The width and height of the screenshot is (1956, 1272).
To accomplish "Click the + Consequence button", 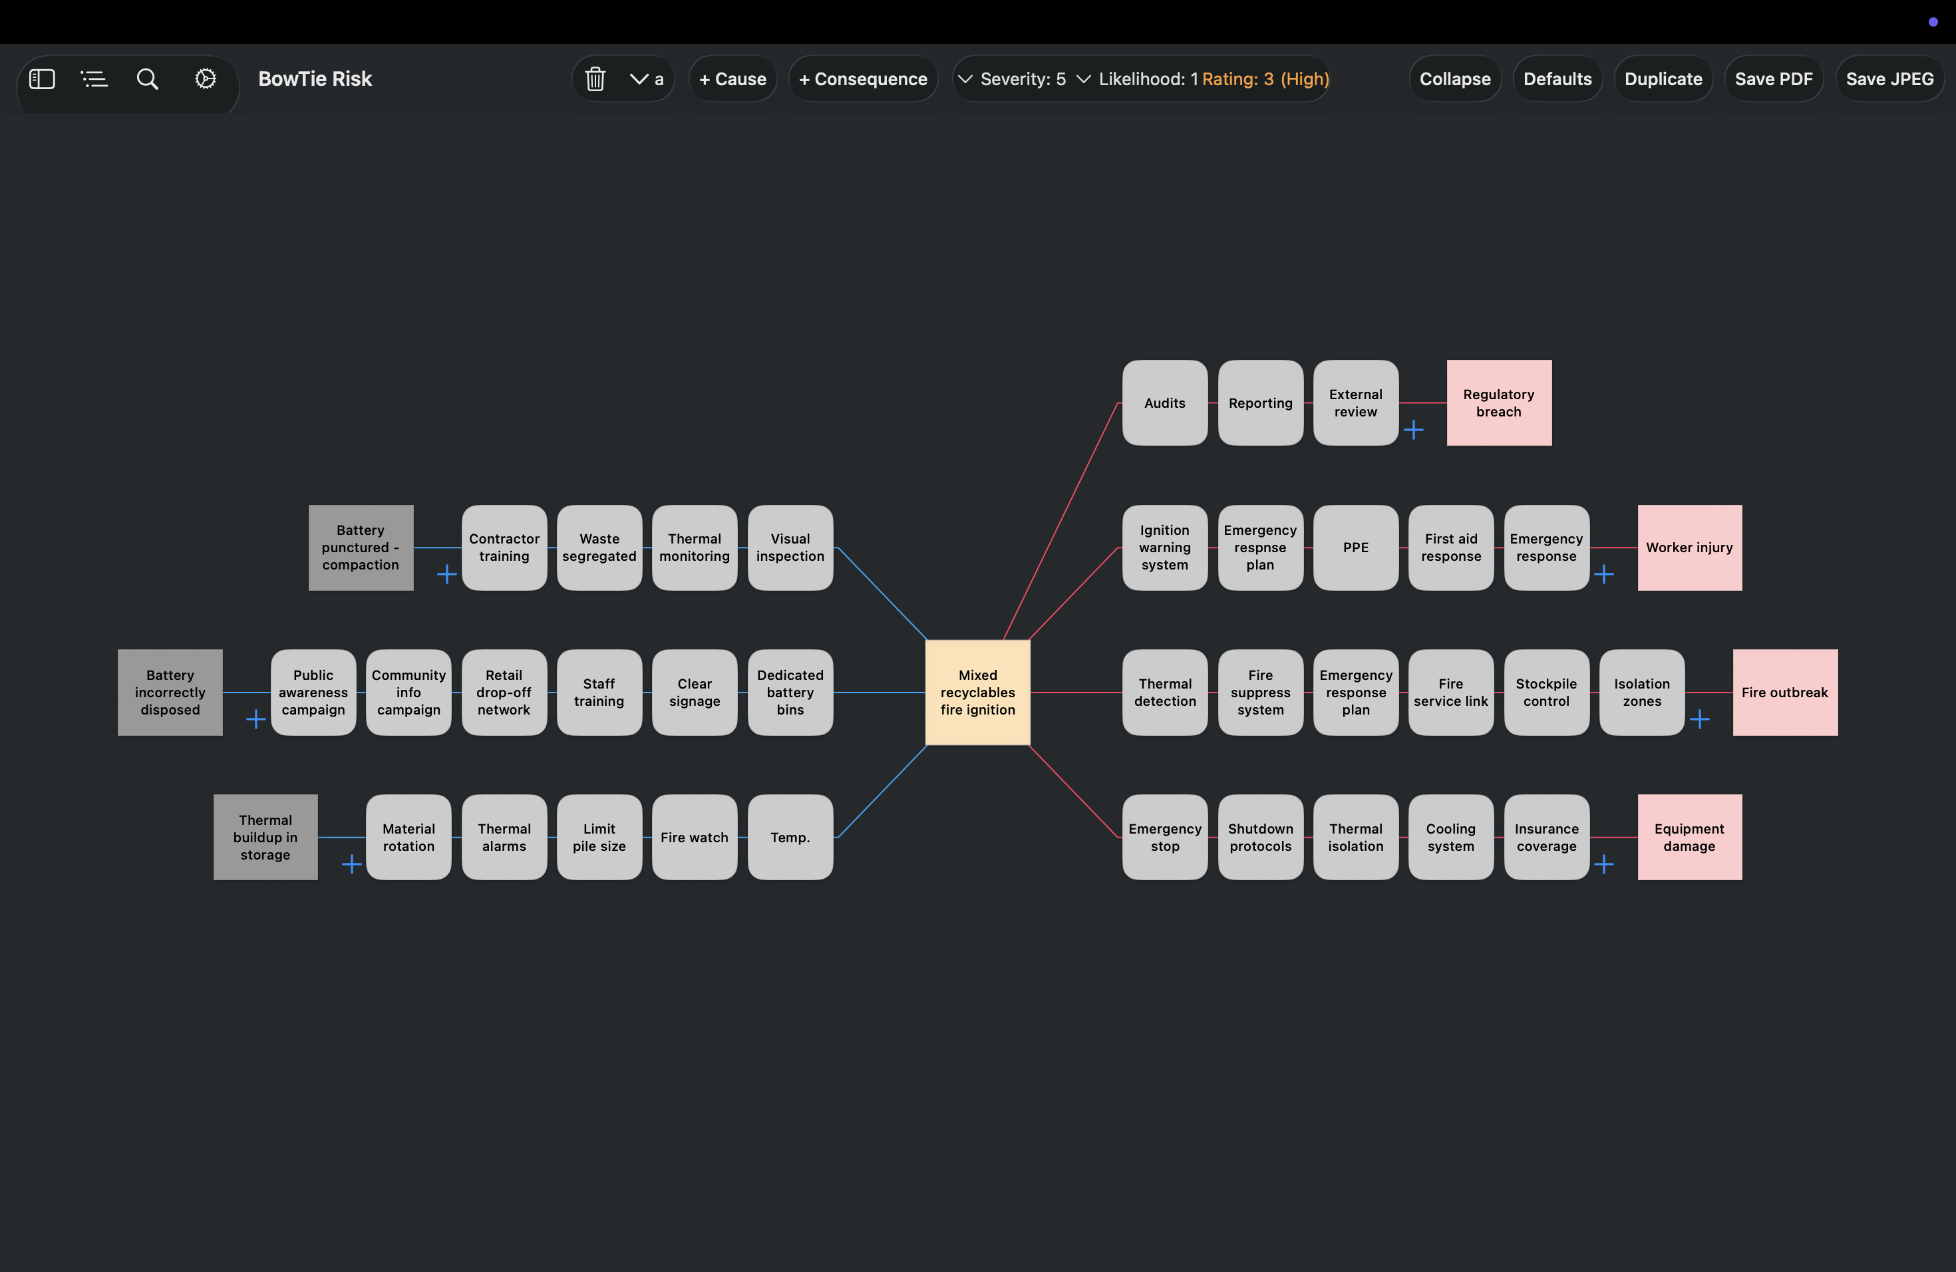I will [x=863, y=79].
